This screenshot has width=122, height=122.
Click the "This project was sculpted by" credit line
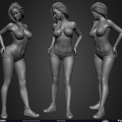(31, 121)
